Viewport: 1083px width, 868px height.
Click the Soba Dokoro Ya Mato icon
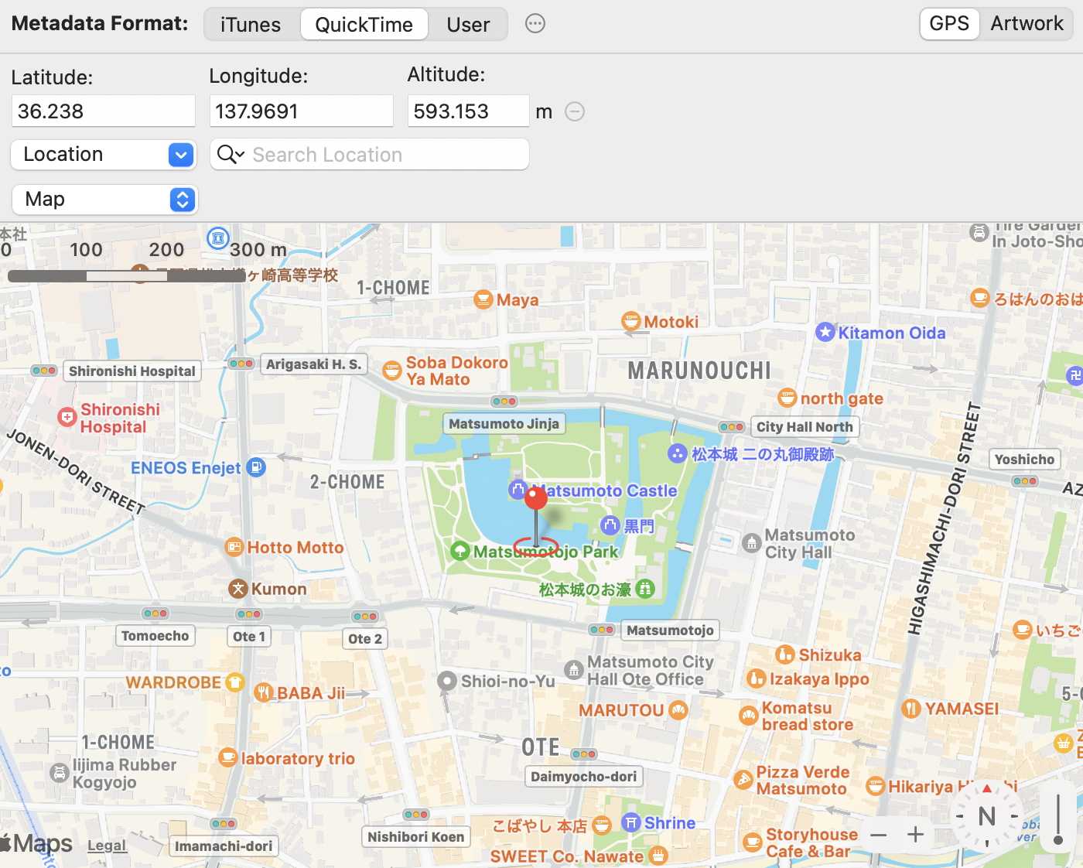point(392,371)
